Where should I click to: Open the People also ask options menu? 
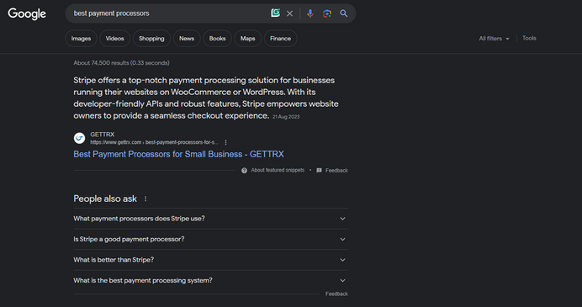[145, 199]
